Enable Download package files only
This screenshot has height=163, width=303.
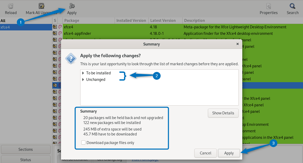(x=83, y=142)
